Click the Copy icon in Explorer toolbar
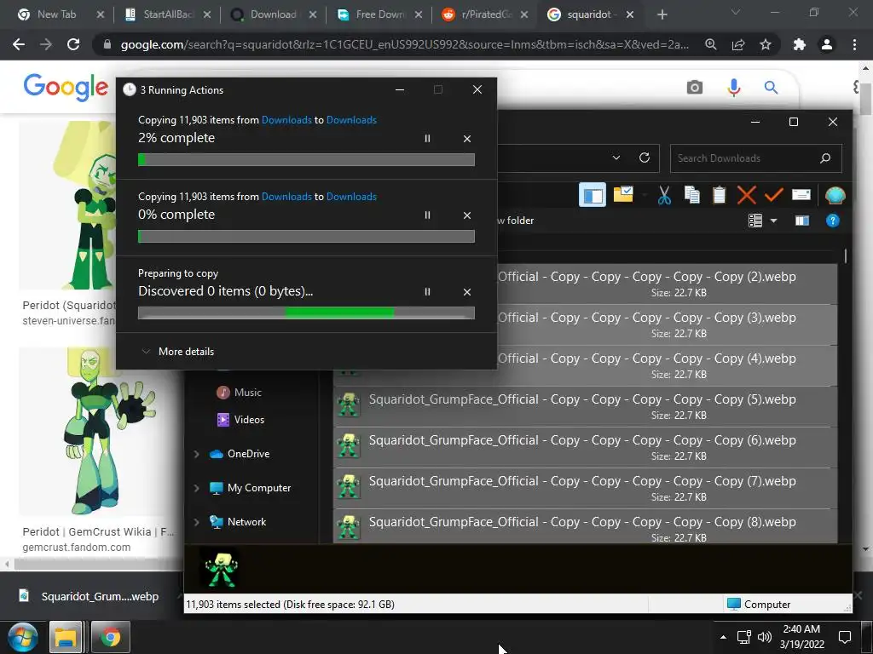This screenshot has height=654, width=873. pos(691,195)
